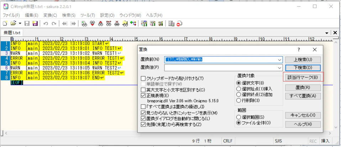Toggle 見つからないときにメッセージを表示 checkbox
341x147 pixels.
coord(143,113)
